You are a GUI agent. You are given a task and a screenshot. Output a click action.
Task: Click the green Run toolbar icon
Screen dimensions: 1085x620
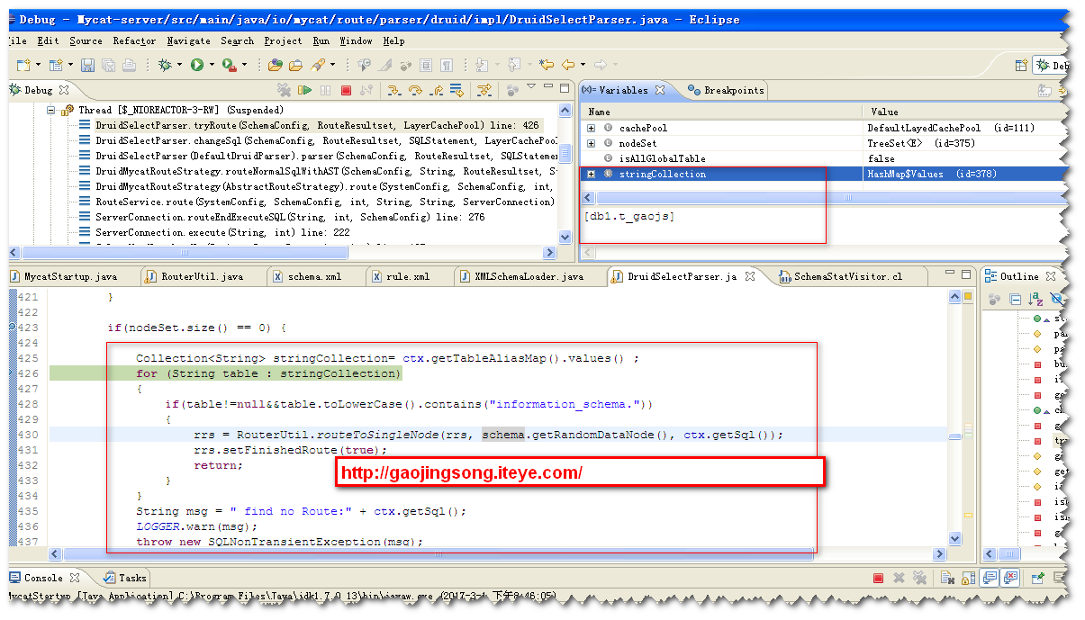click(x=197, y=65)
